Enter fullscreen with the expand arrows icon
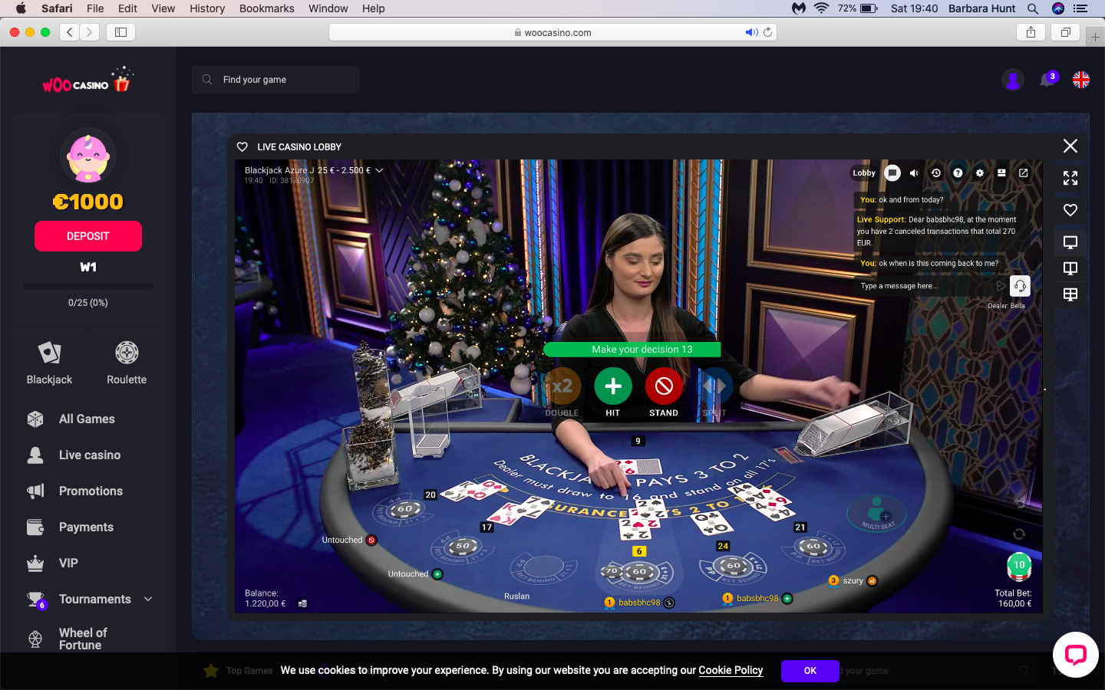Image resolution: width=1105 pixels, height=690 pixels. click(1070, 179)
